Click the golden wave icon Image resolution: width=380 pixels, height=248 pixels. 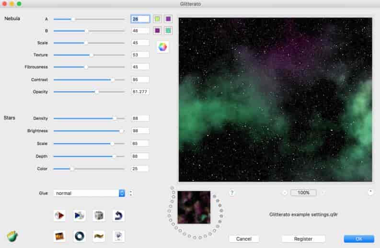(x=99, y=236)
